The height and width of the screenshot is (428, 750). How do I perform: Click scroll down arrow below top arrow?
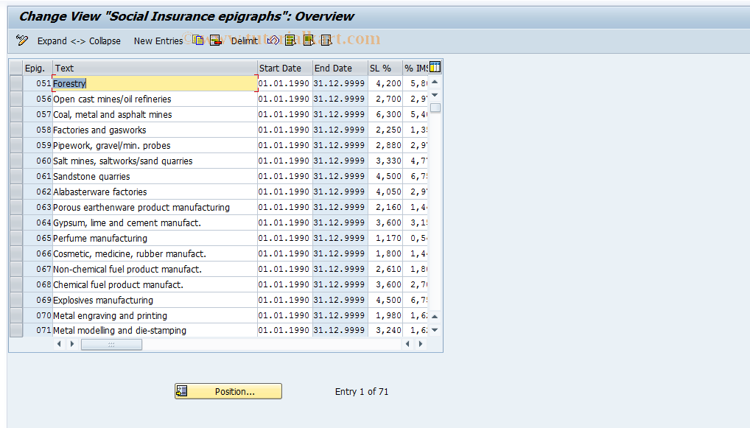(x=435, y=95)
